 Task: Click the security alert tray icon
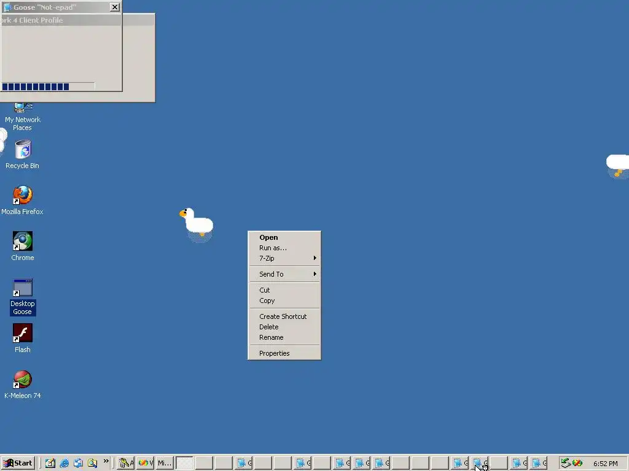577,463
